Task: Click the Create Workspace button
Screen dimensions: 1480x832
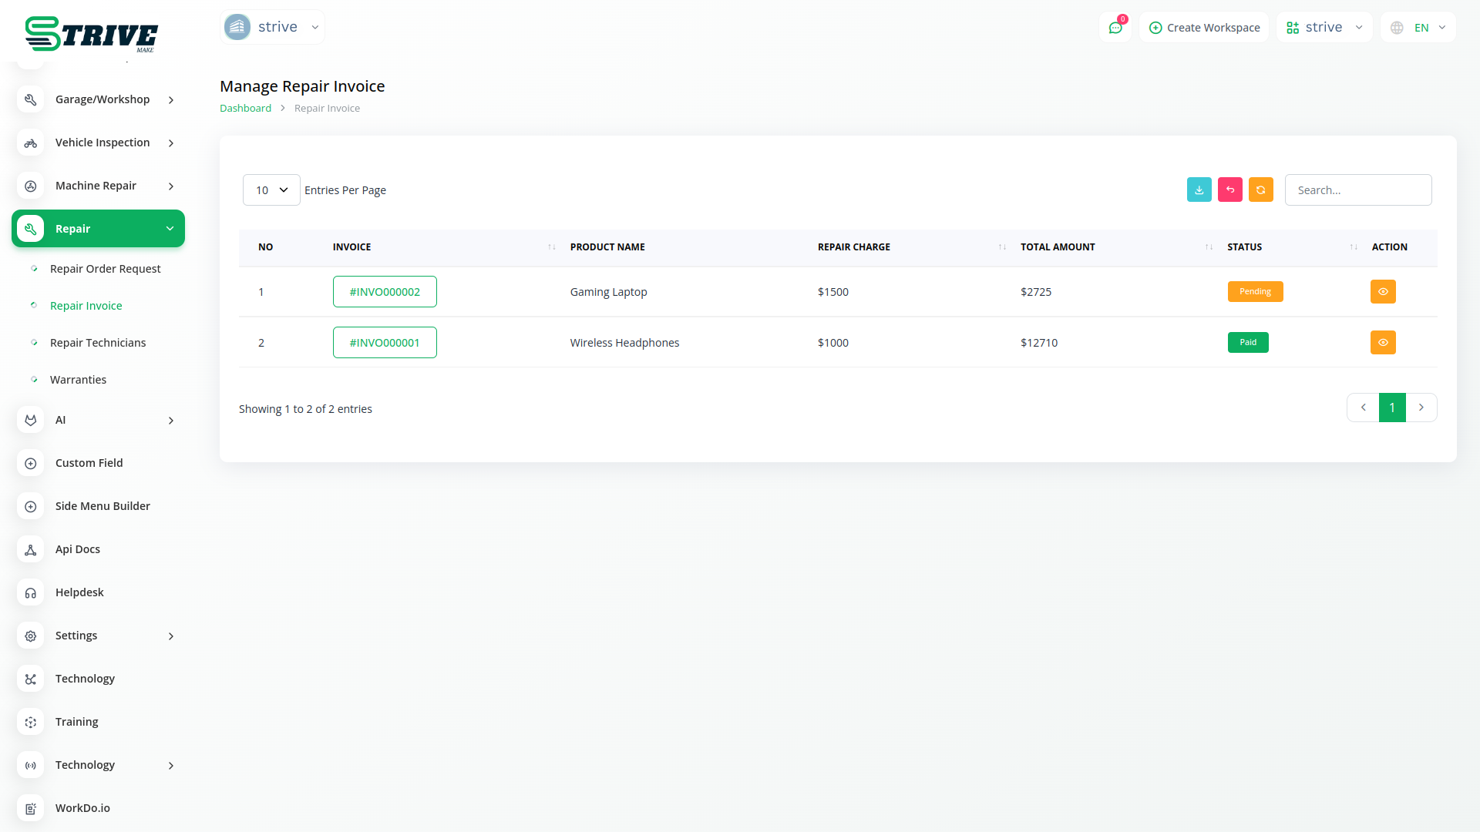Action: tap(1204, 28)
